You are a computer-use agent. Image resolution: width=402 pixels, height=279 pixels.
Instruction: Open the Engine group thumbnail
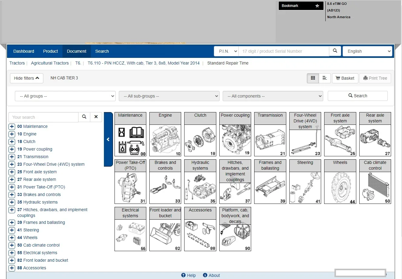(x=165, y=134)
